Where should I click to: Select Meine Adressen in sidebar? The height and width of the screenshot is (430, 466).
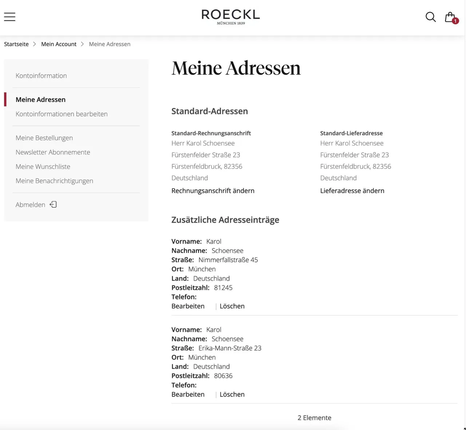40,99
